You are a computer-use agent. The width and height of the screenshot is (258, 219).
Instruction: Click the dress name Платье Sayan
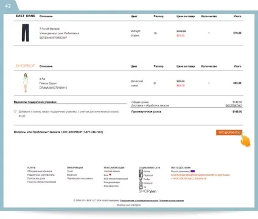48,83
